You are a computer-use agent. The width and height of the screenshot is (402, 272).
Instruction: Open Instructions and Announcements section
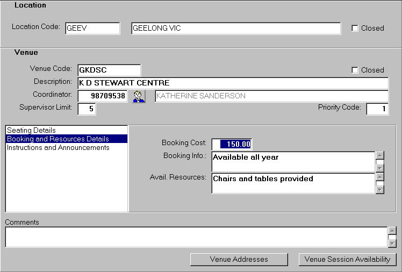pyautogui.click(x=58, y=147)
